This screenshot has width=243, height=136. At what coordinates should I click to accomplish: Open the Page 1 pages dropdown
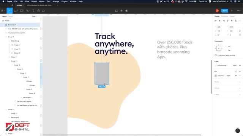pyautogui.click(x=35, y=16)
